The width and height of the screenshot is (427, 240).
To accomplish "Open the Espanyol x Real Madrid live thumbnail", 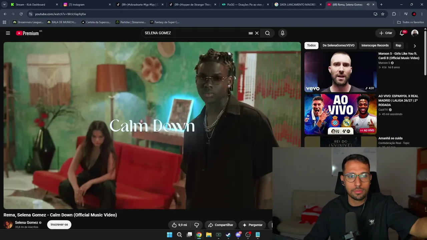I will point(341,114).
